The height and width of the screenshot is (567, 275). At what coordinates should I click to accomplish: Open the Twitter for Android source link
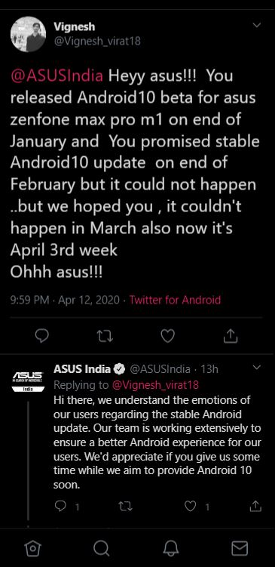point(175,300)
